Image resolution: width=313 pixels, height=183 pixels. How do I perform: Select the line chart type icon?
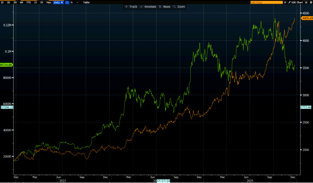tap(67, 2)
